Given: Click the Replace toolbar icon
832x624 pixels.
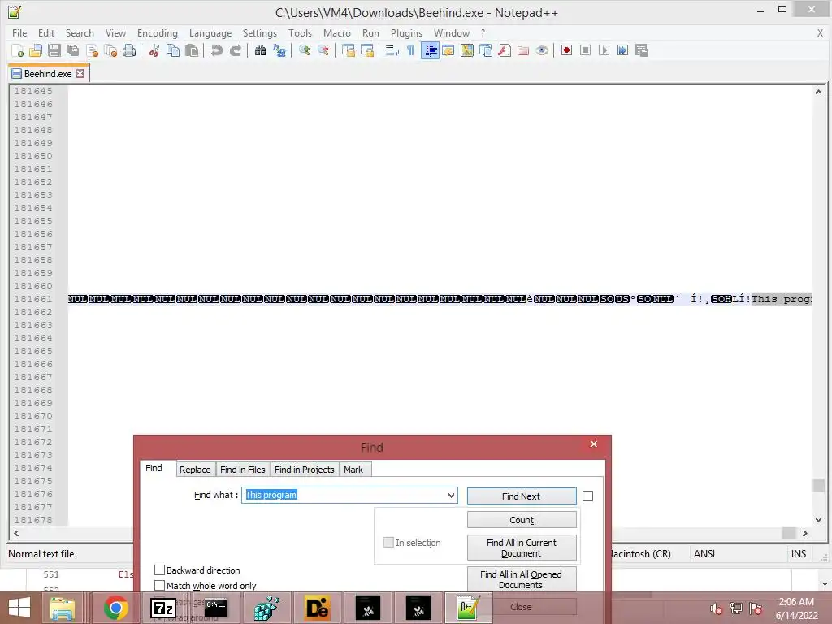Looking at the screenshot, I should click(279, 50).
